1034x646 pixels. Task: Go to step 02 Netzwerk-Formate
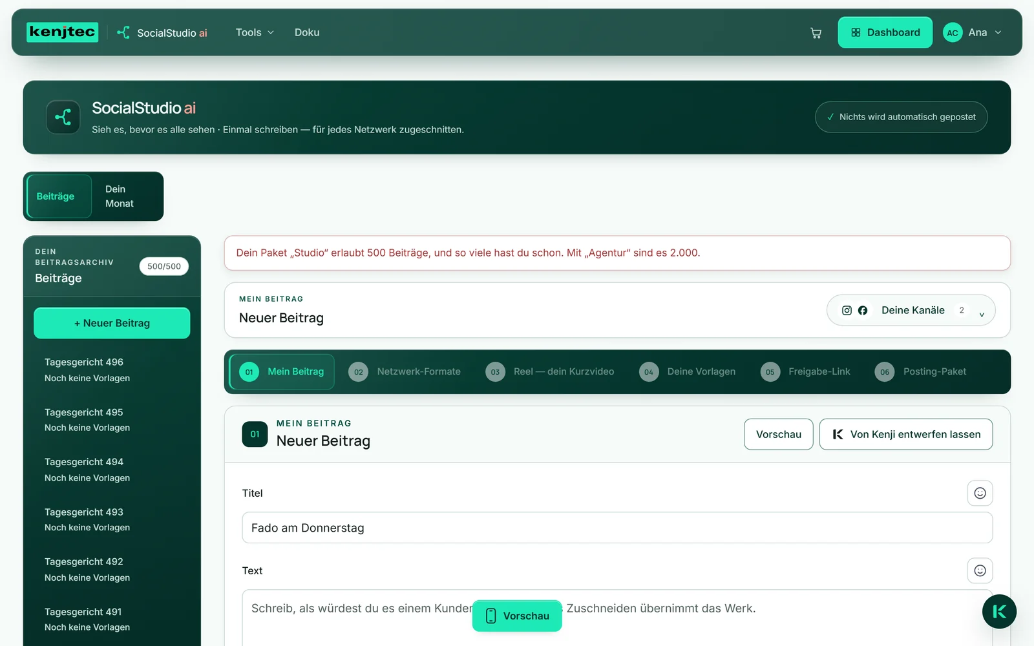pos(405,372)
